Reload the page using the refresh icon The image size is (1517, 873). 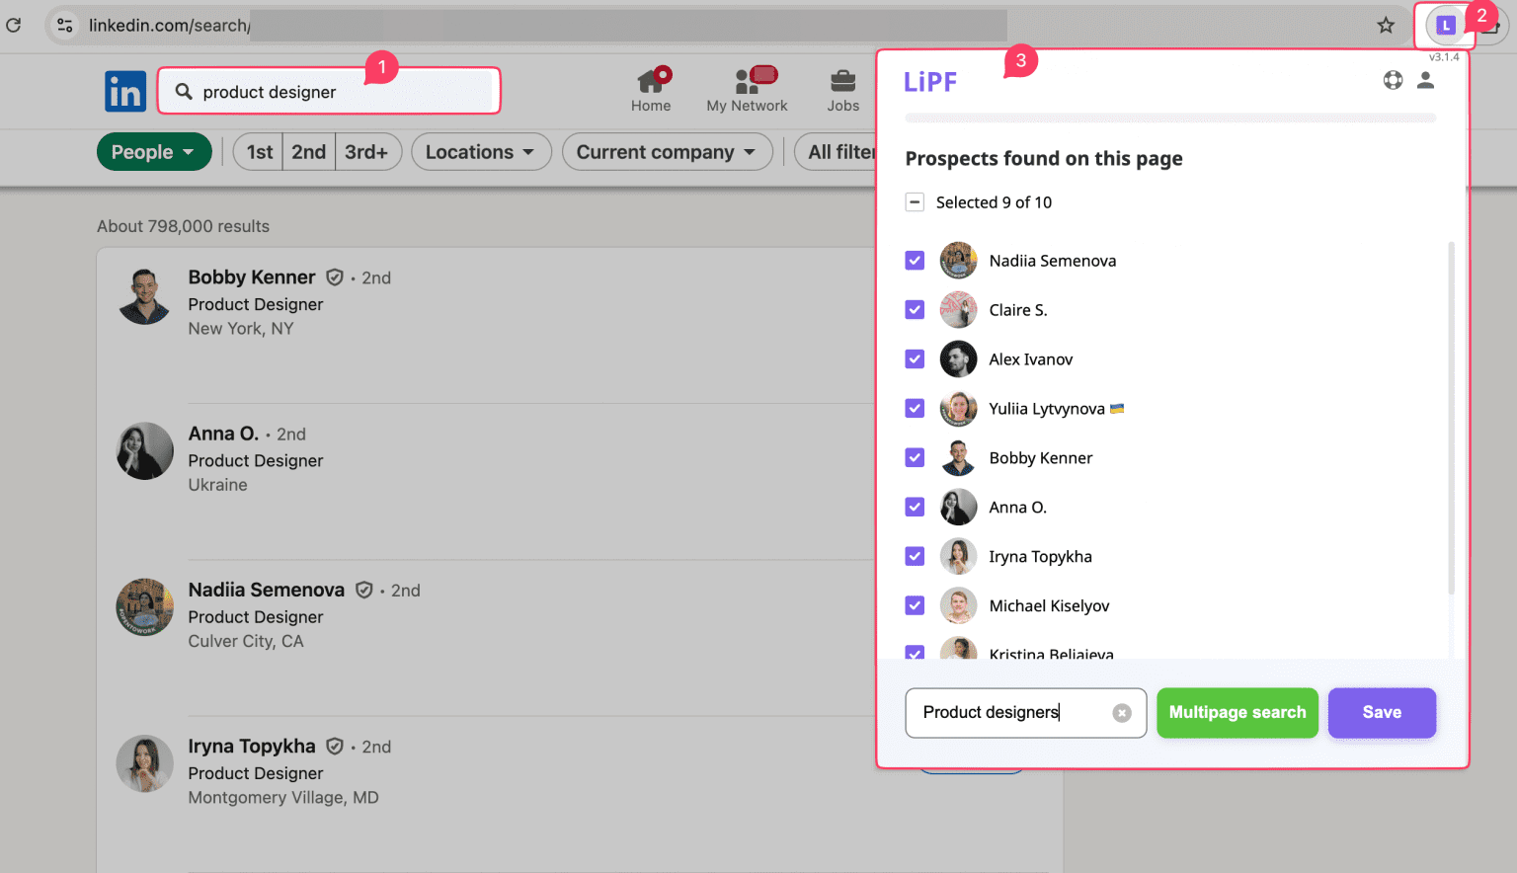pos(14,26)
